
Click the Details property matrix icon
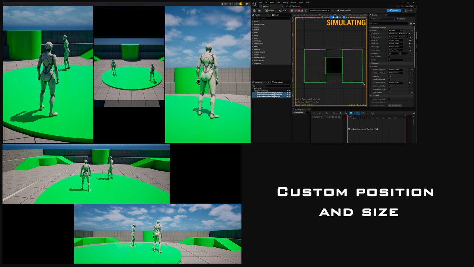coord(411,23)
